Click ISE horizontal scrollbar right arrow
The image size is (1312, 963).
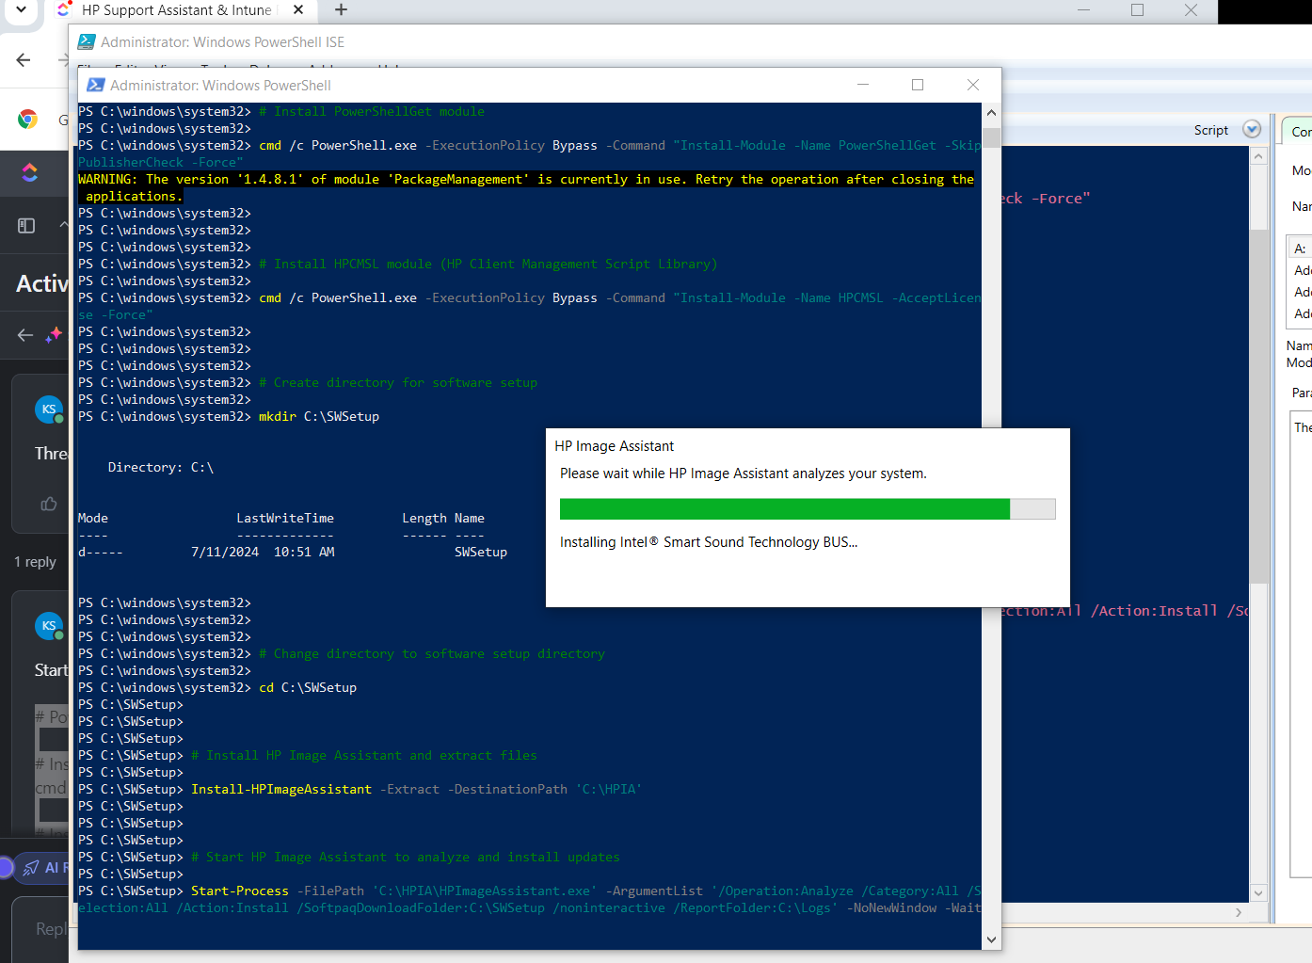1239,912
